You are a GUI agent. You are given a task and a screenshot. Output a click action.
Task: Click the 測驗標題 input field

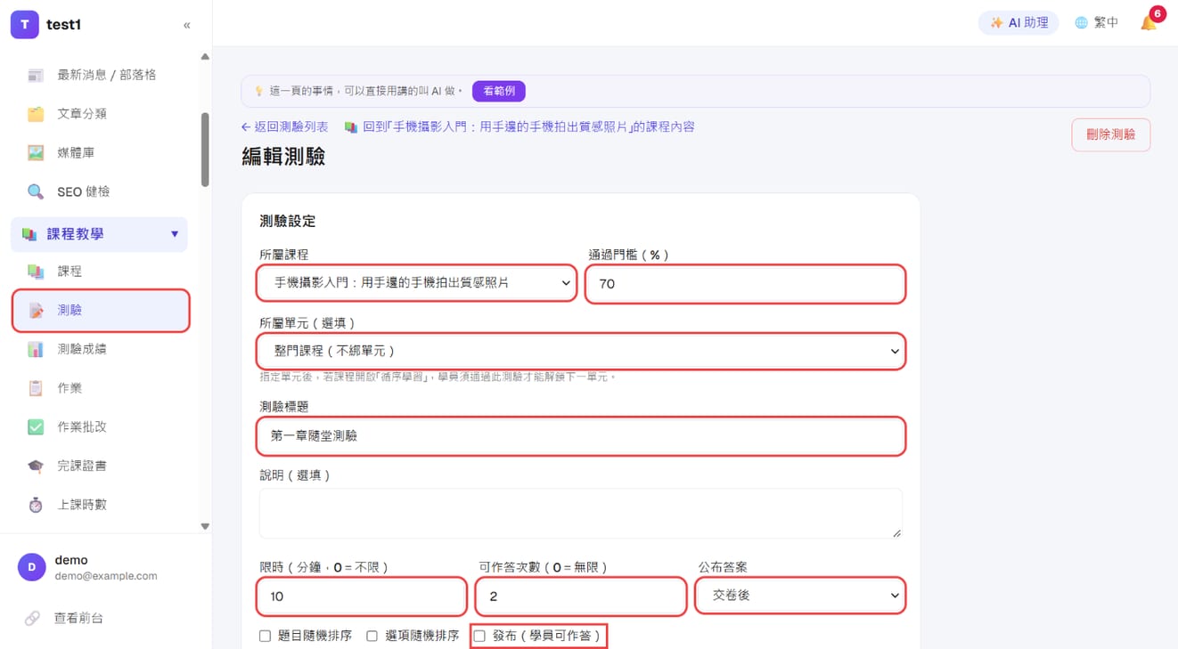coord(581,436)
